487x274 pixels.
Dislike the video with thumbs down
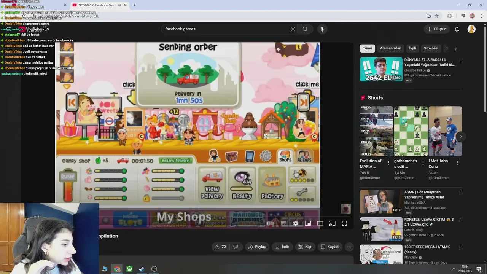(x=236, y=247)
